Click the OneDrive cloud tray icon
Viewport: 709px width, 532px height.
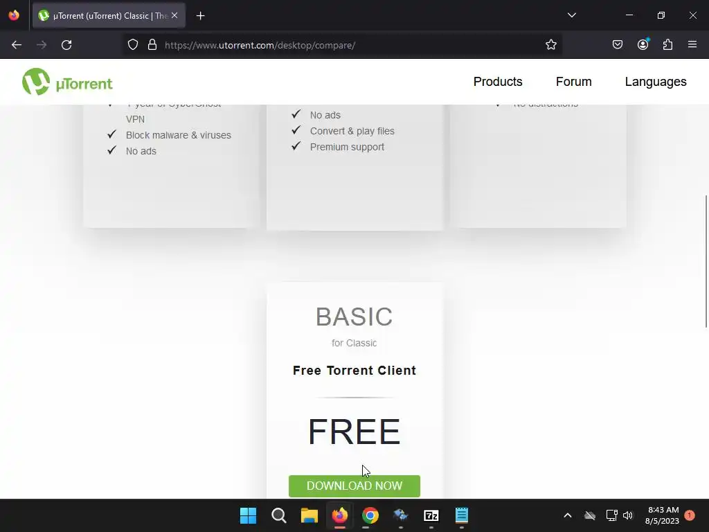click(x=590, y=515)
